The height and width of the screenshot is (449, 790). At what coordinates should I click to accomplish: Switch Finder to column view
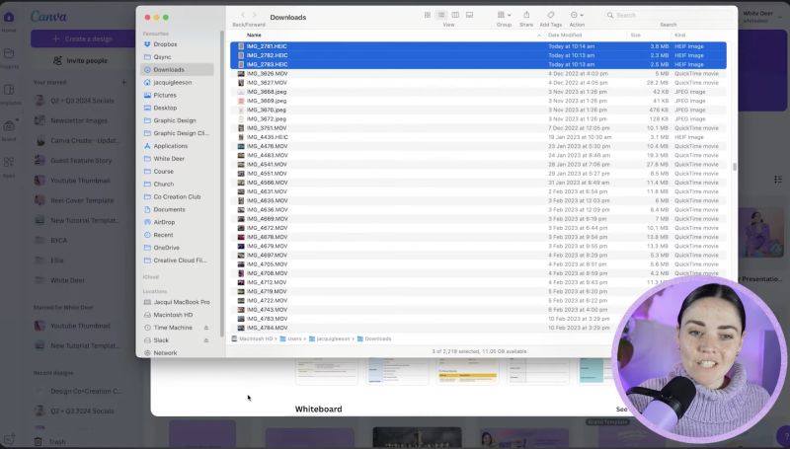(x=455, y=15)
